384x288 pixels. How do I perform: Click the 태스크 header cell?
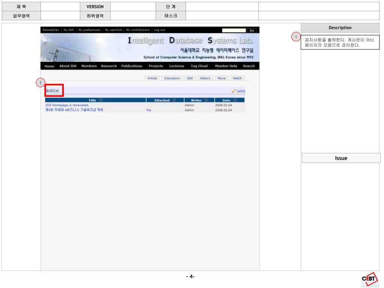tap(171, 16)
